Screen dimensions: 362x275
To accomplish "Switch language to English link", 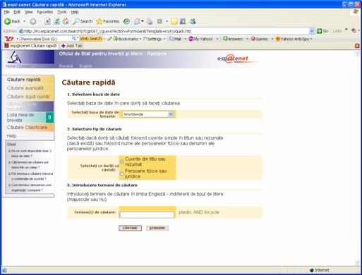I will (85, 66).
